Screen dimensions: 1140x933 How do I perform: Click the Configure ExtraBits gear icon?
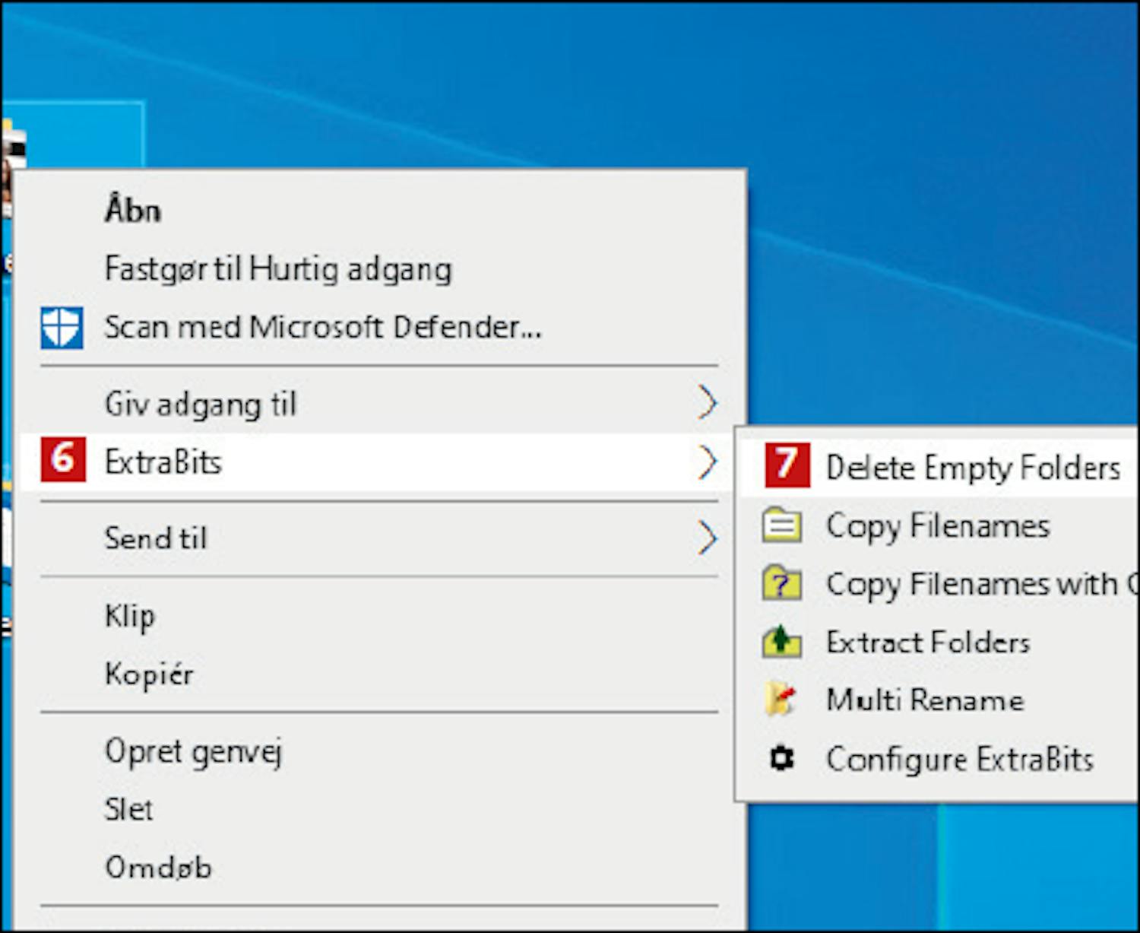coord(781,758)
